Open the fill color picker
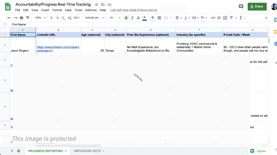The width and height of the screenshot is (277, 155). click(x=153, y=18)
